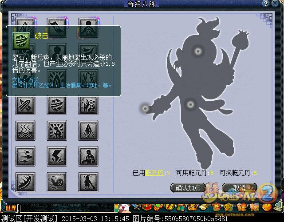The width and height of the screenshot is (284, 222).
Task: Select the acupoint dot on the head
Action: point(198,52)
